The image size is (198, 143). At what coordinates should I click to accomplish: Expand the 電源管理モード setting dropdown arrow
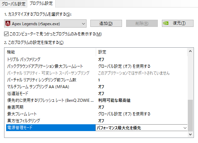pyautogui.click(x=185, y=128)
